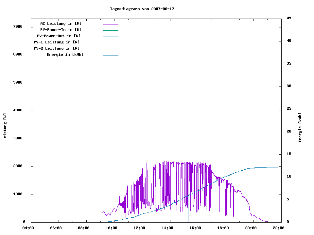This screenshot has height=235, width=314.
Task: Click the purple AC Leistung legend line sample
Action: tap(110, 24)
